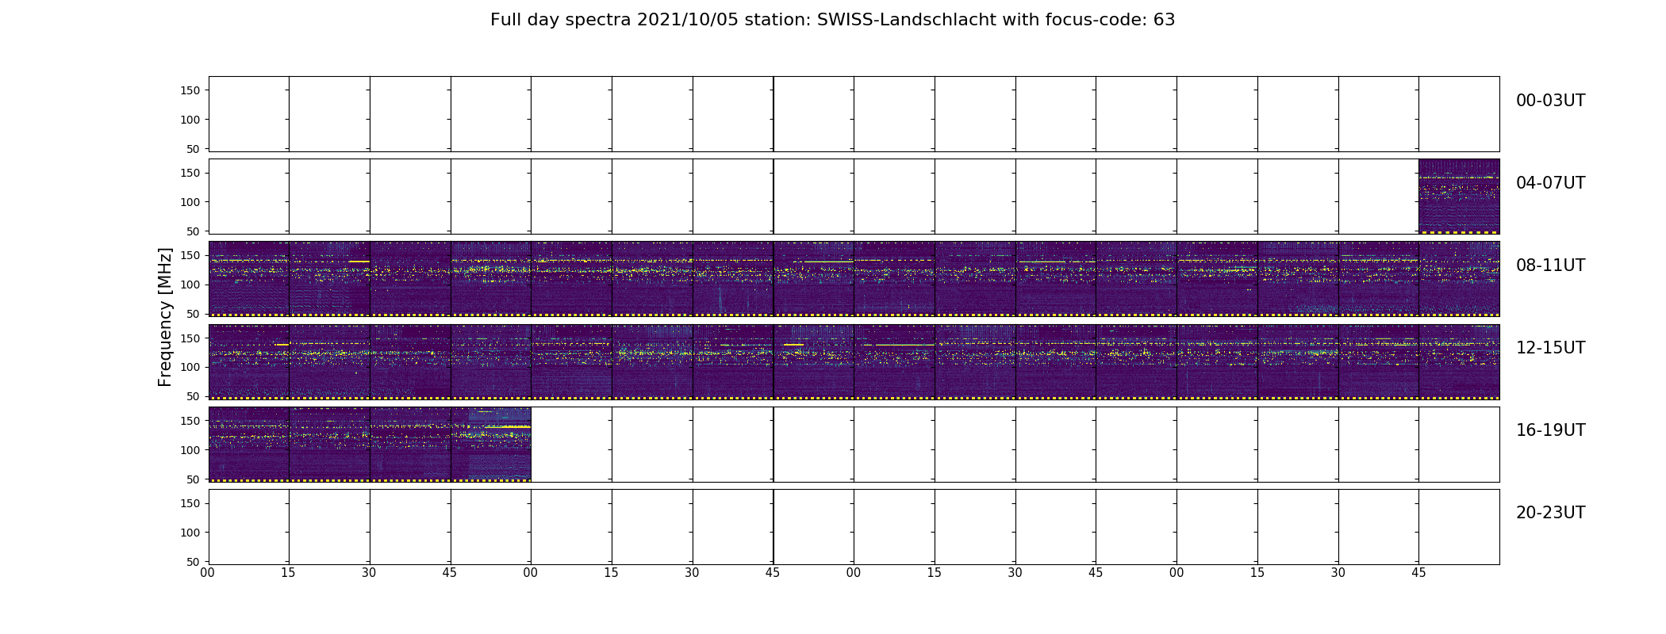Image resolution: width=1666 pixels, height=634 pixels.
Task: Click the empty 20:00 panel in 20-23UT row
Action: tap(249, 526)
